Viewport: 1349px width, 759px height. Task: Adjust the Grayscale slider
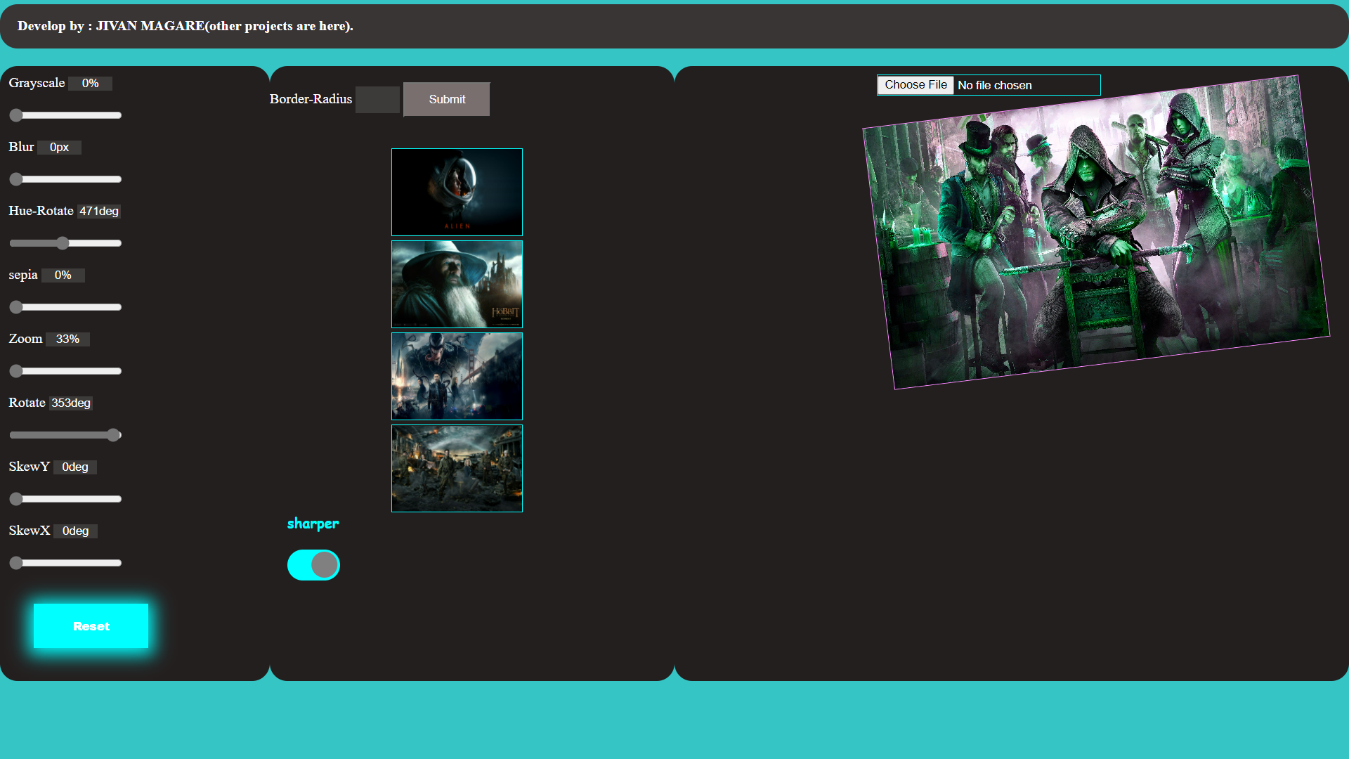point(65,115)
